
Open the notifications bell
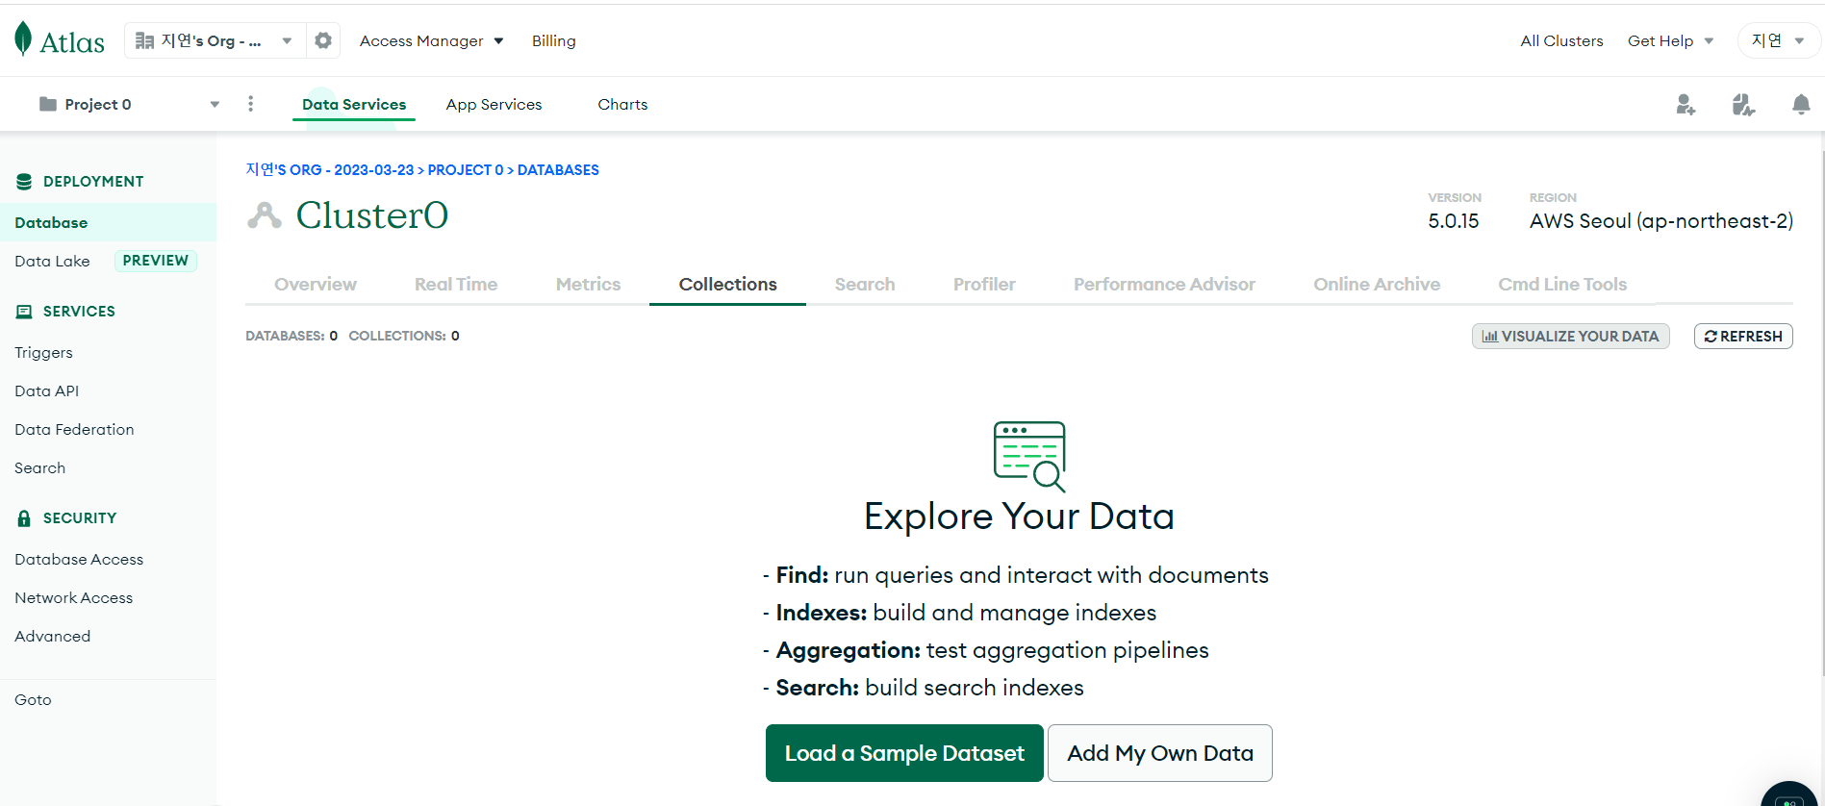pos(1801,104)
